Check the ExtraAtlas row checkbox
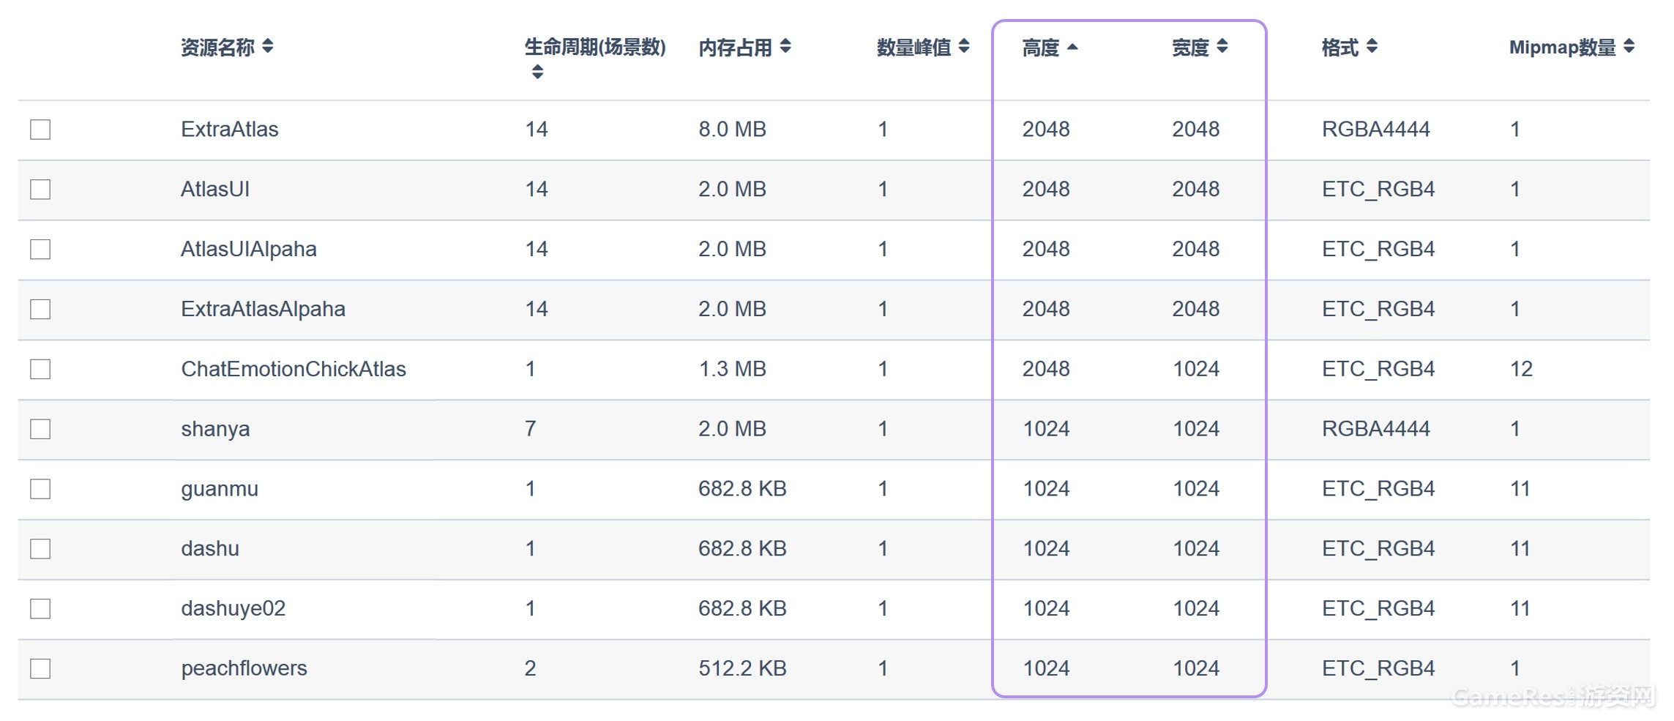Image resolution: width=1674 pixels, height=721 pixels. pyautogui.click(x=40, y=130)
